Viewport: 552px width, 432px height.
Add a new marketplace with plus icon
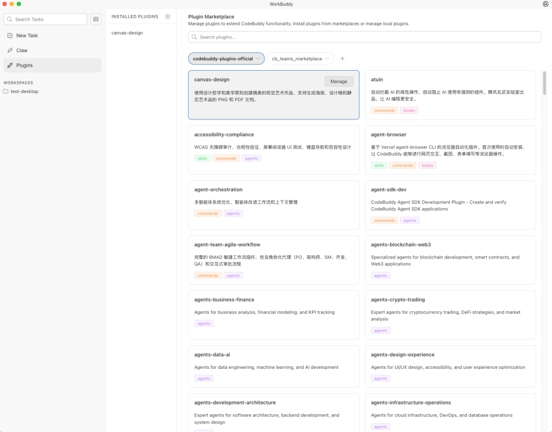(342, 59)
